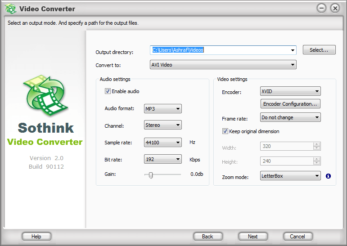Click the Build 90112 text
The image size is (347, 246).
coord(46,166)
